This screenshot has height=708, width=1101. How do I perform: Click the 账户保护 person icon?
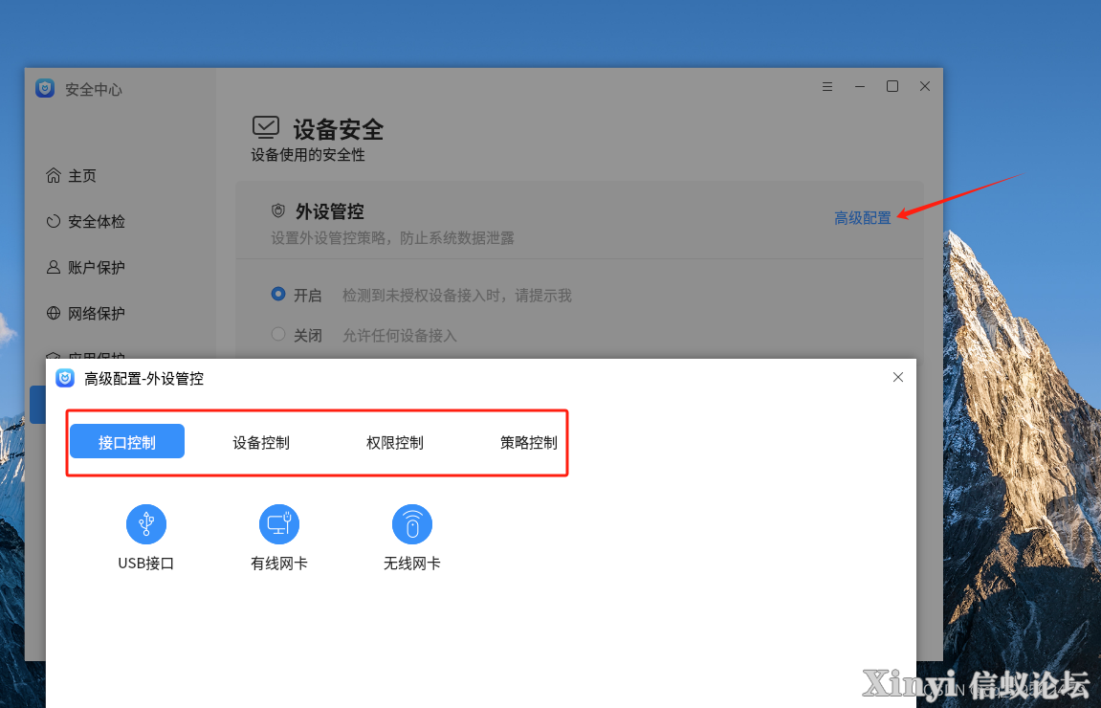[54, 268]
